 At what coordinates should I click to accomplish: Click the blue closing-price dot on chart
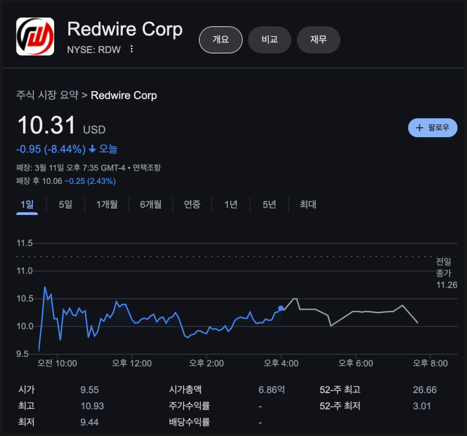pos(281,308)
